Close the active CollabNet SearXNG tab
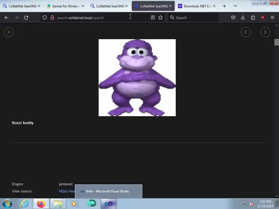This screenshot has width=279, height=209. point(170,6)
